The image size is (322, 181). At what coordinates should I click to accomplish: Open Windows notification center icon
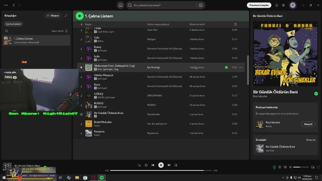click(316, 178)
